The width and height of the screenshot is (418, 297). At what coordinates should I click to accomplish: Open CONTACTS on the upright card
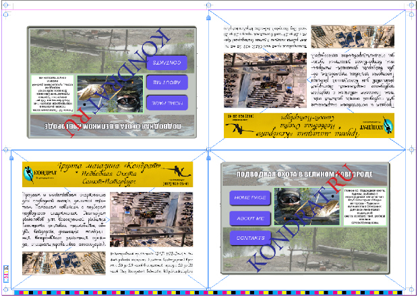[251, 238]
